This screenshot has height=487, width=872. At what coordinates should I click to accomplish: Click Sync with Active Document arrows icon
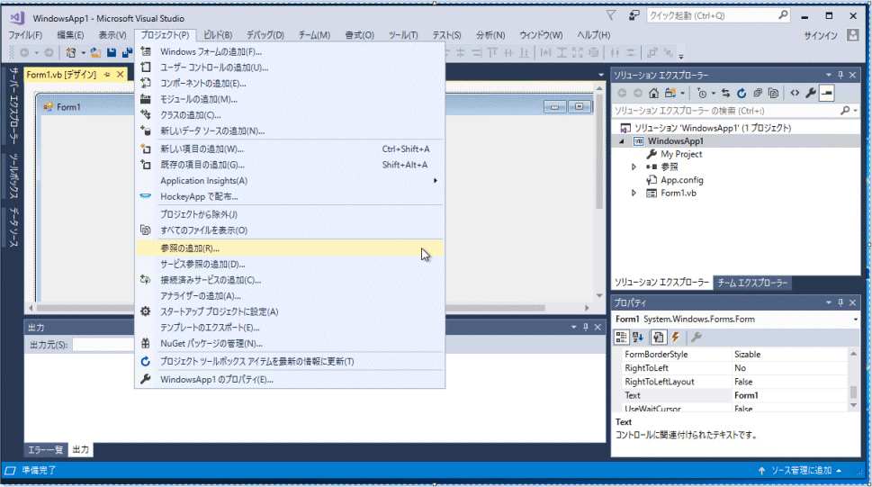(725, 94)
